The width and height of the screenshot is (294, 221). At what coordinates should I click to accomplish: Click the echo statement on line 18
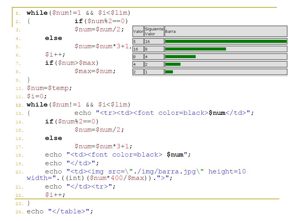click(x=118, y=154)
